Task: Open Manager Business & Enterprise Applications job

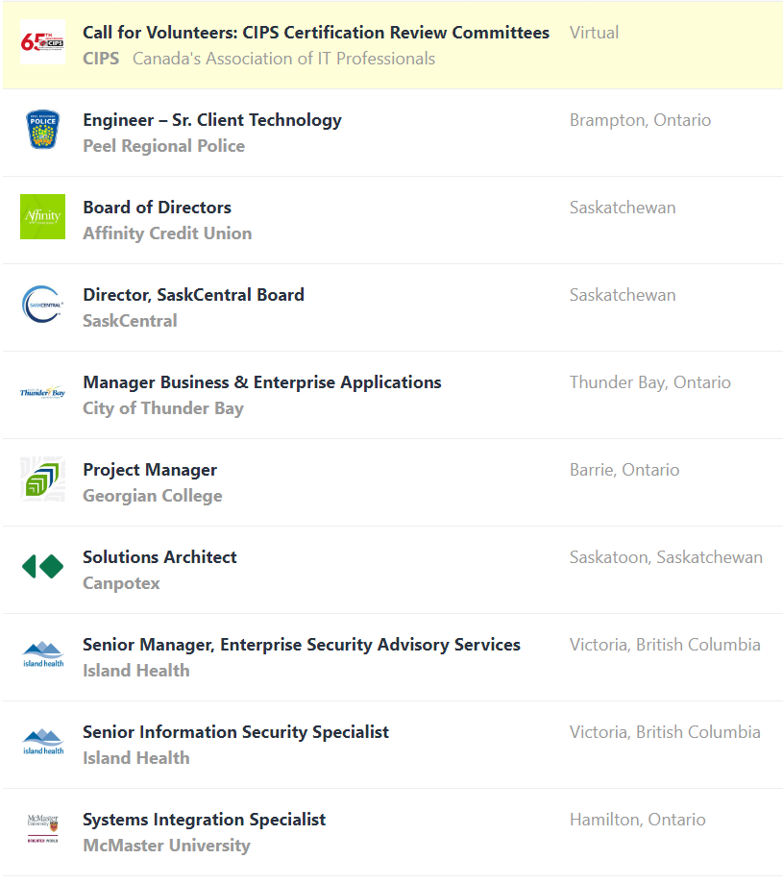Action: pyautogui.click(x=262, y=382)
